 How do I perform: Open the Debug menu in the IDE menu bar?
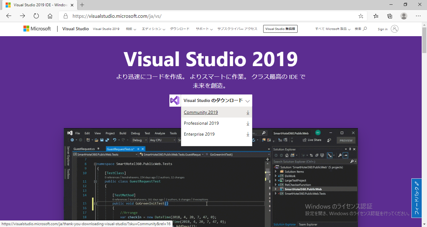pos(135,133)
